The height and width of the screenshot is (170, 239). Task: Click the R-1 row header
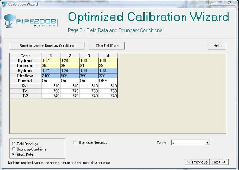coord(25,86)
